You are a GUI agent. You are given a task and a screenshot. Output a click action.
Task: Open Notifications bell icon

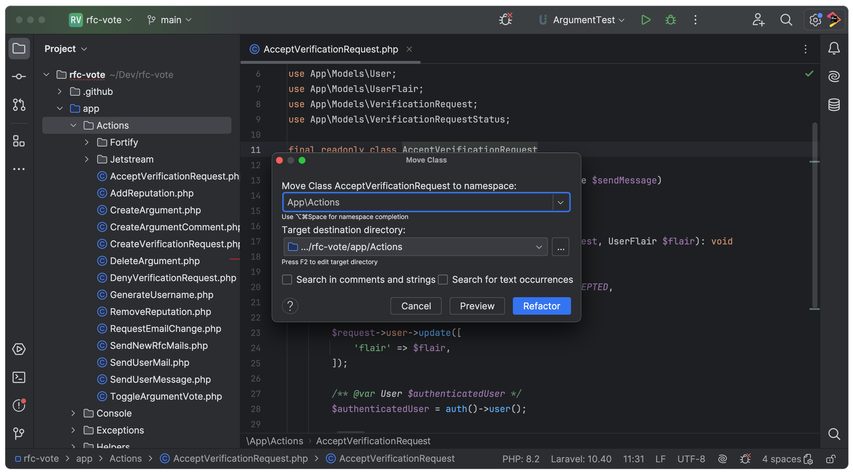834,49
